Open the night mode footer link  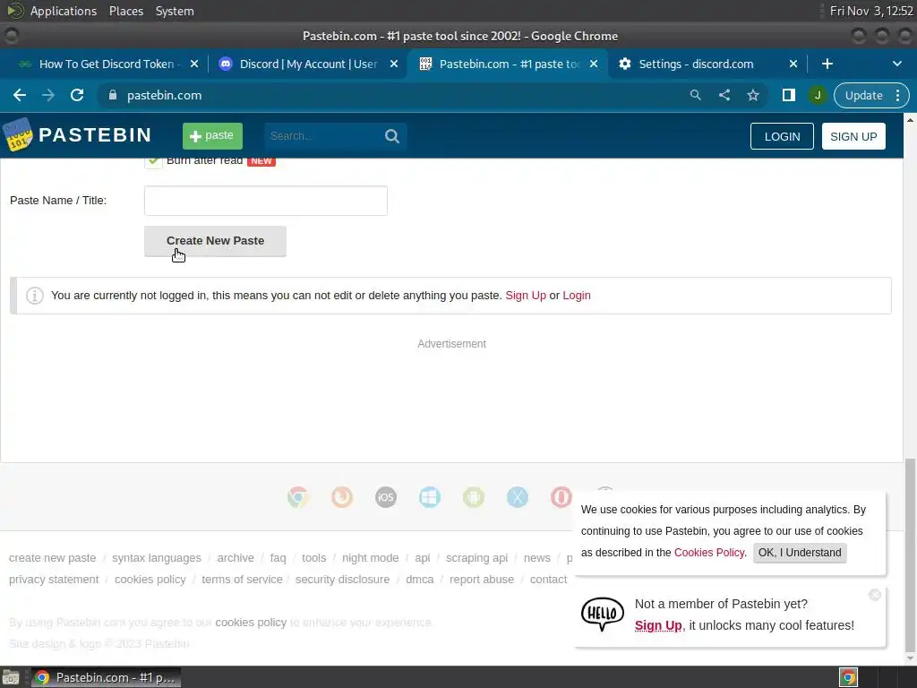pos(370,558)
